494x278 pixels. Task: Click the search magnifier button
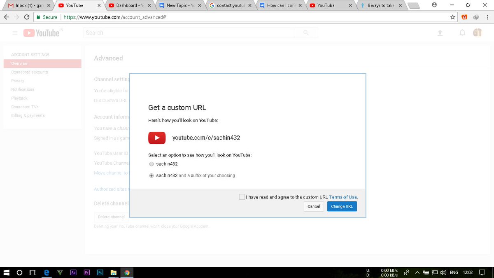pyautogui.click(x=306, y=33)
